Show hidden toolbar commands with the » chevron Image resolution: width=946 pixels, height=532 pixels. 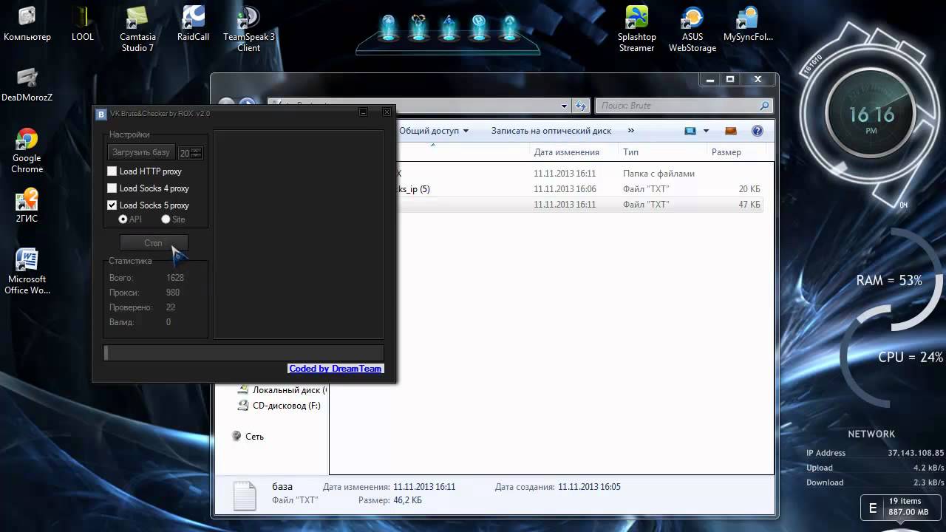[630, 131]
